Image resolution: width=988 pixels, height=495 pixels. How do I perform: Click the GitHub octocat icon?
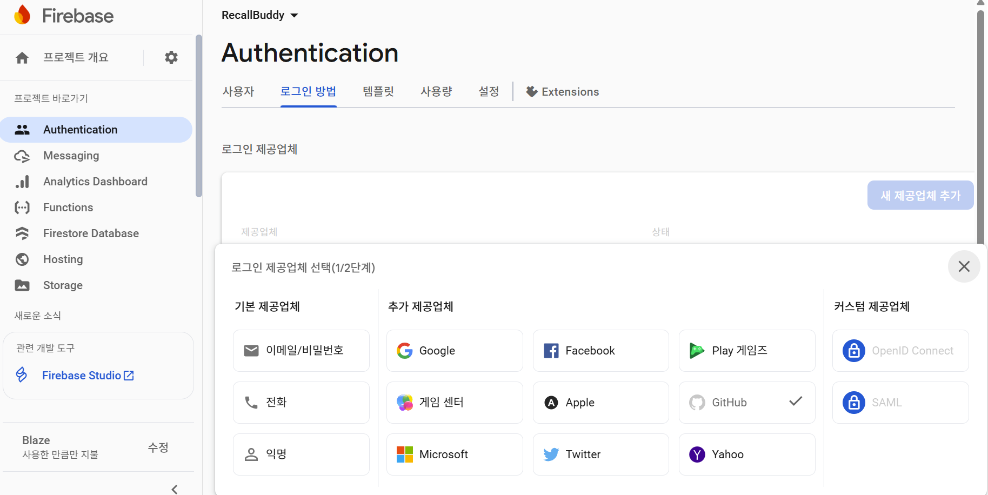pyautogui.click(x=697, y=403)
